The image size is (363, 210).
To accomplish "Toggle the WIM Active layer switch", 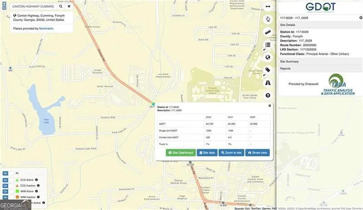I will (x=6, y=191).
